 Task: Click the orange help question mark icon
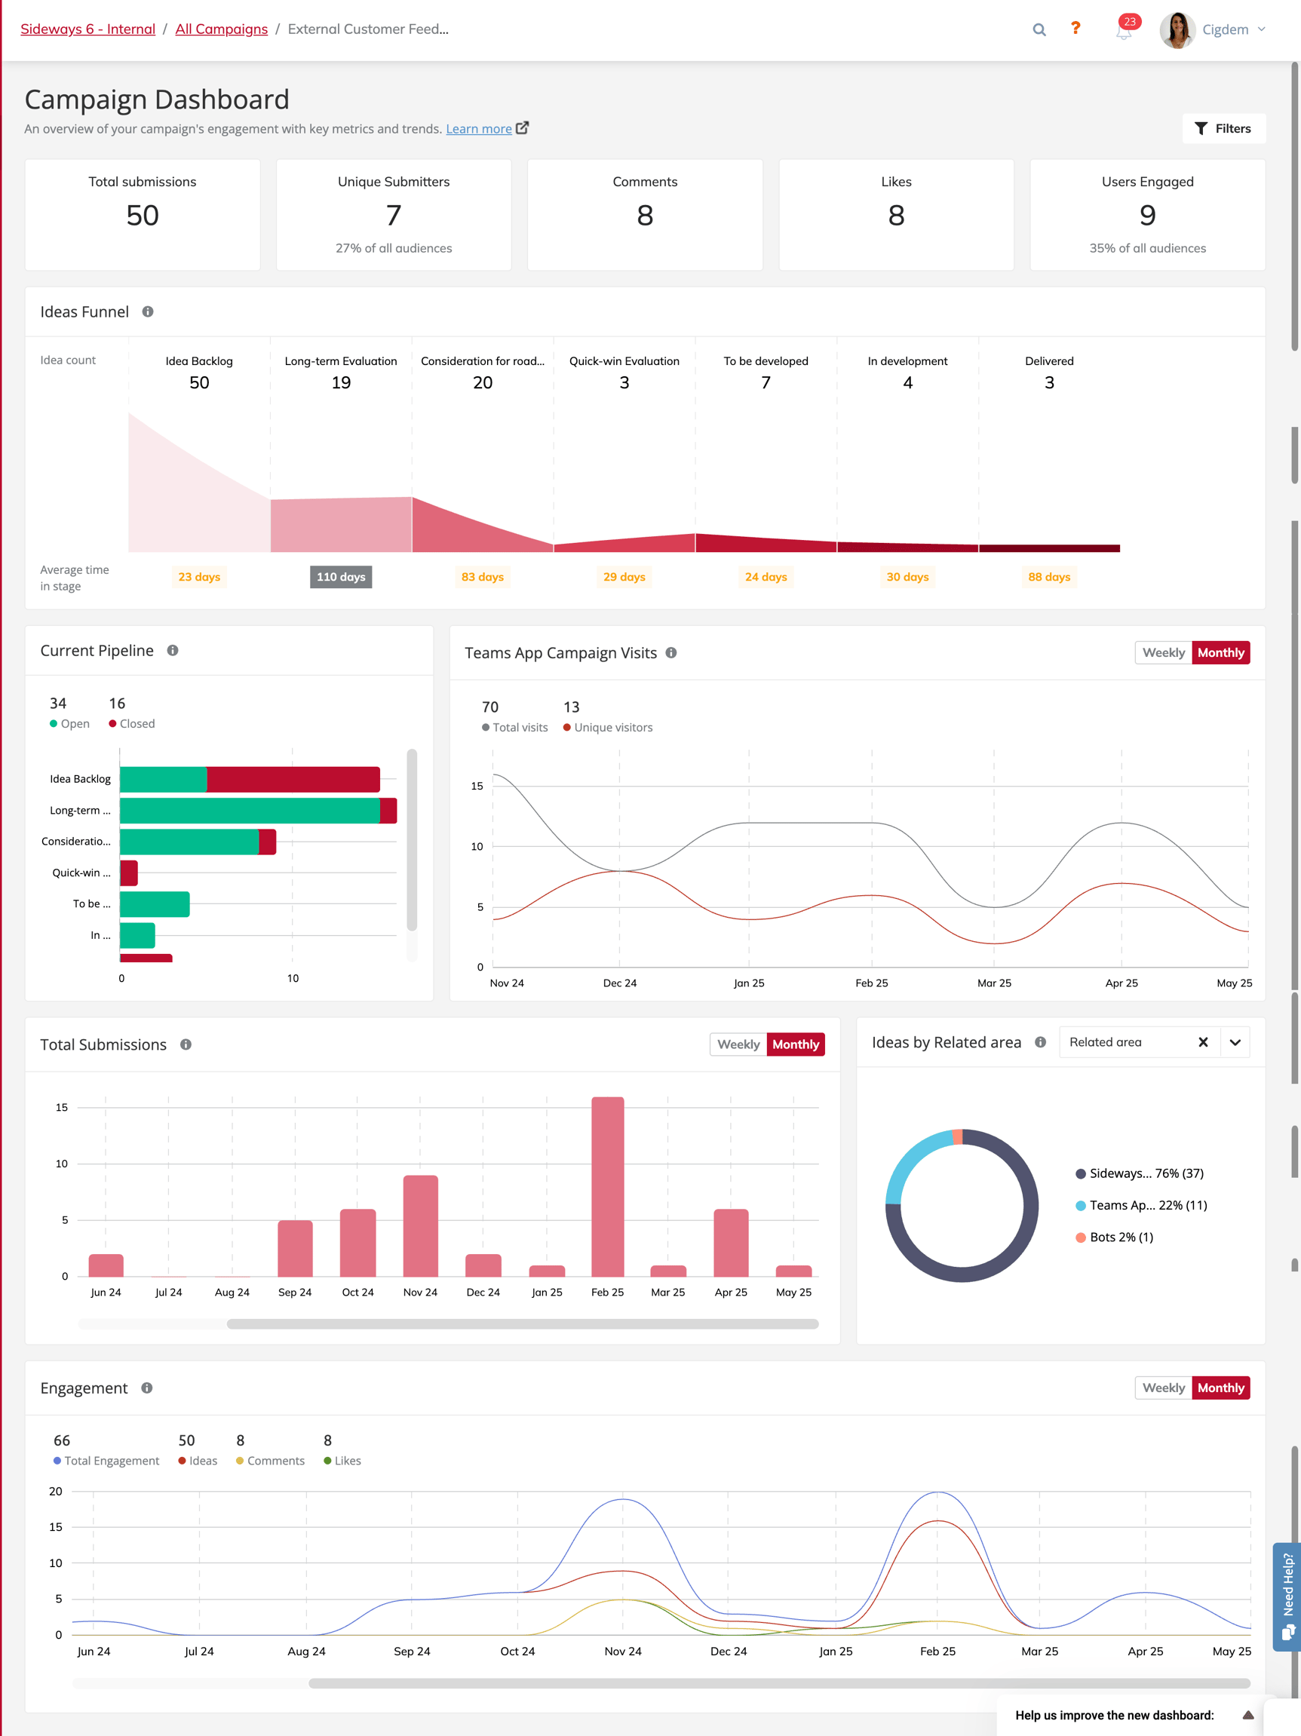point(1075,29)
